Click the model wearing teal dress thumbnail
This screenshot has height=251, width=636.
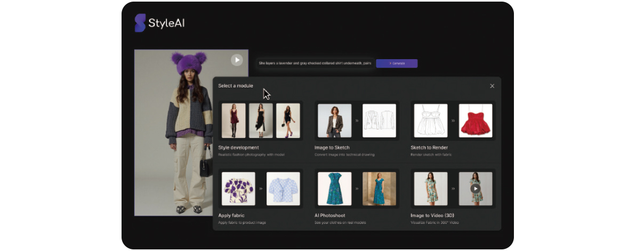tap(379, 189)
